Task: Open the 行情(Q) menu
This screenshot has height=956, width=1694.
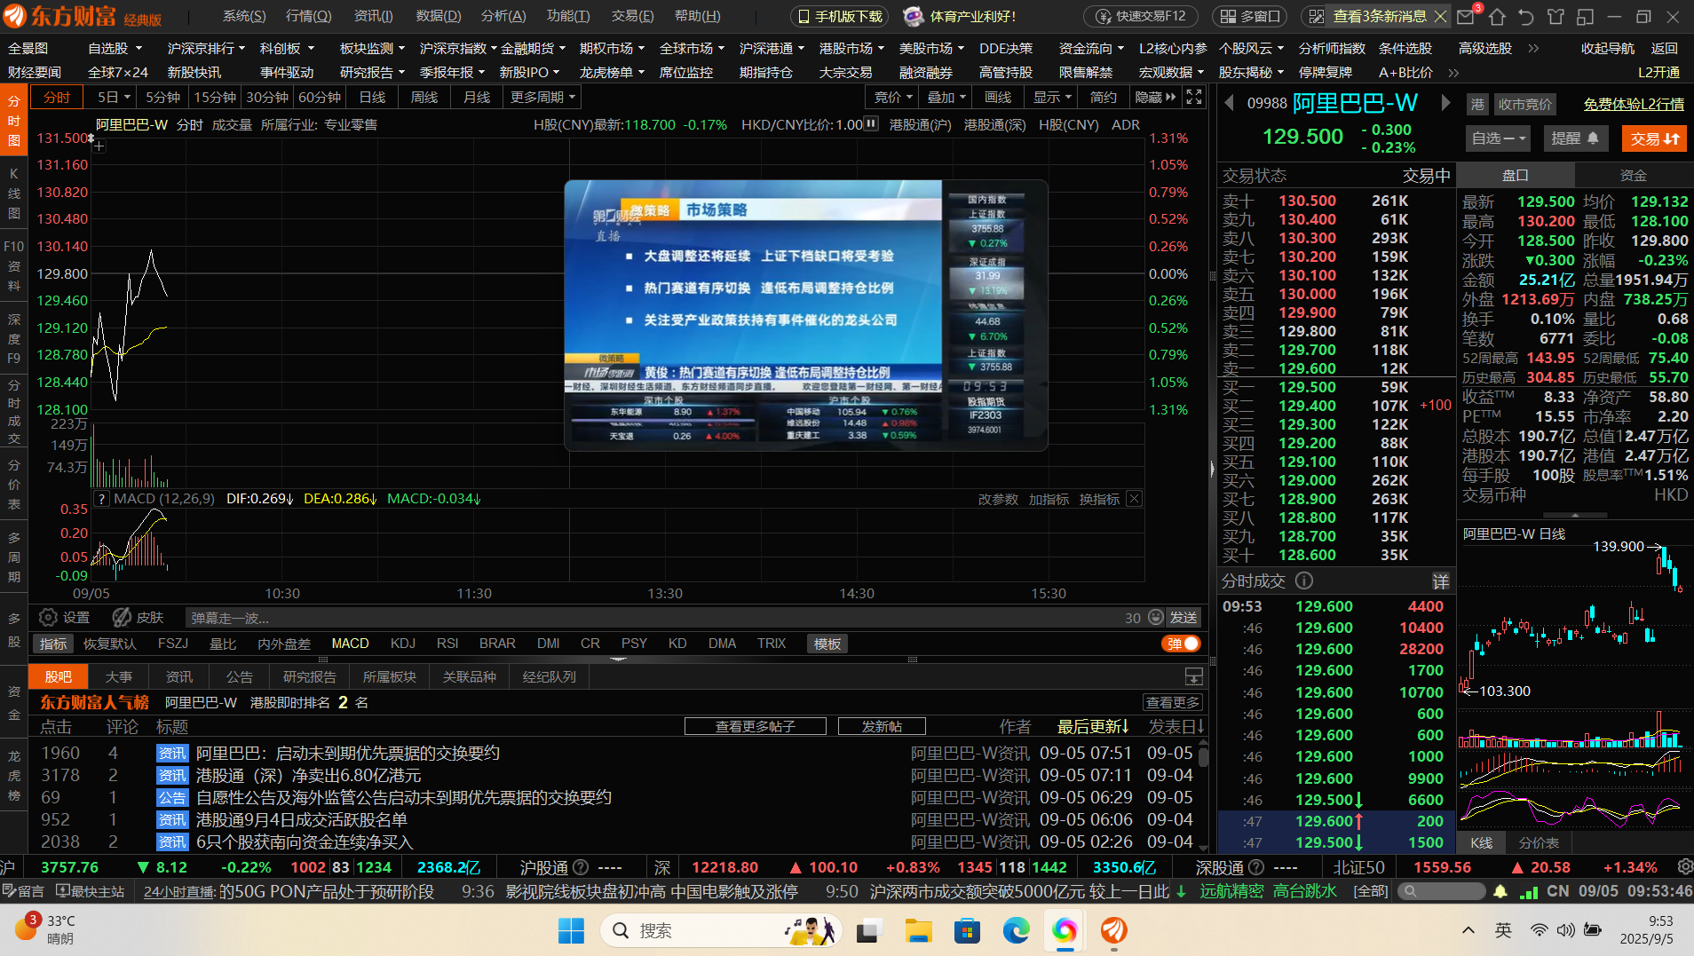Action: pos(309,16)
